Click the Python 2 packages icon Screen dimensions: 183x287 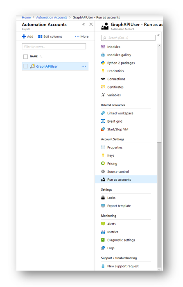[103, 63]
